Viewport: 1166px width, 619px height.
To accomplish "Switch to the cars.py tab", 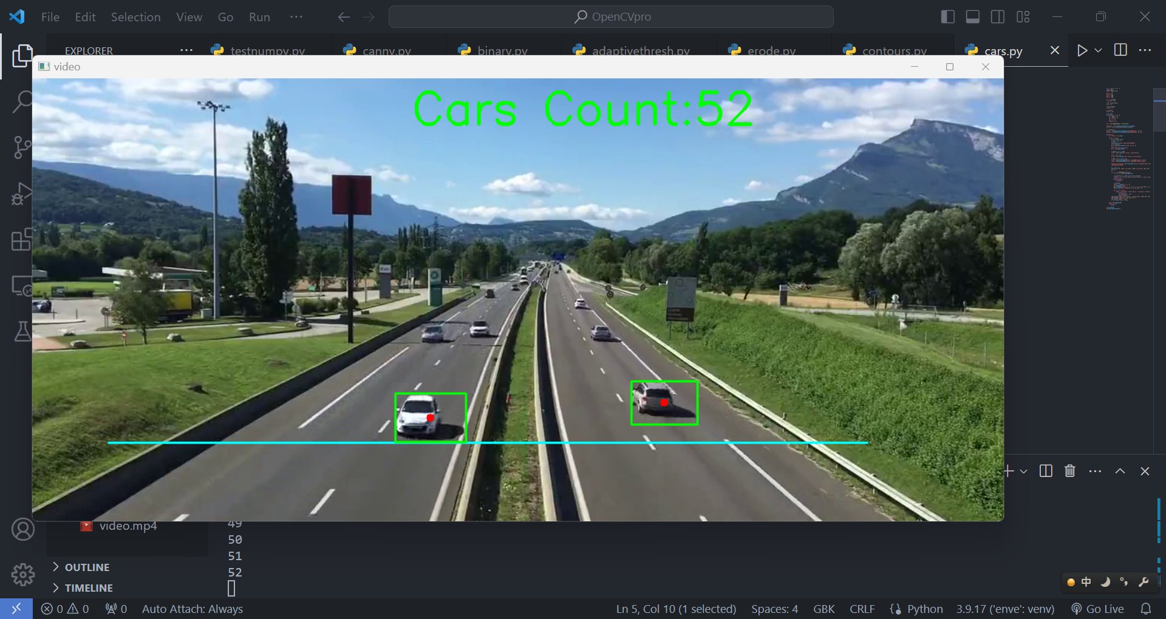I will [1002, 51].
